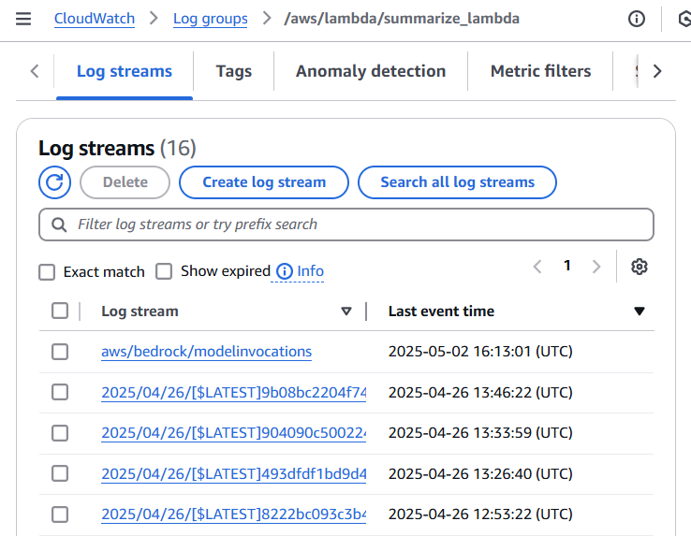This screenshot has width=691, height=536.
Task: Open the hamburger navigation menu
Action: coord(23,19)
